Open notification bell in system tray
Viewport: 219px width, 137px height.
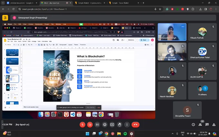(x=209, y=134)
